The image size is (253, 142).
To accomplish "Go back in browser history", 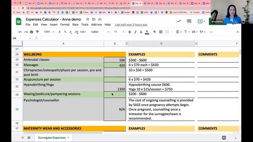I will (x=14, y=8).
